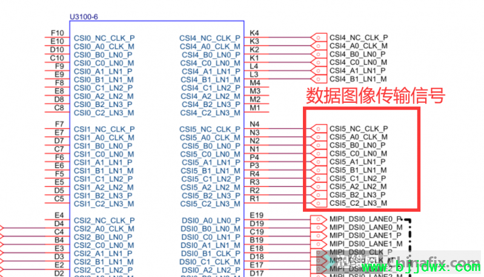Select pin name CSI1_A1_LN1_P
Viewport: 484px width, 277px height.
tap(103, 163)
